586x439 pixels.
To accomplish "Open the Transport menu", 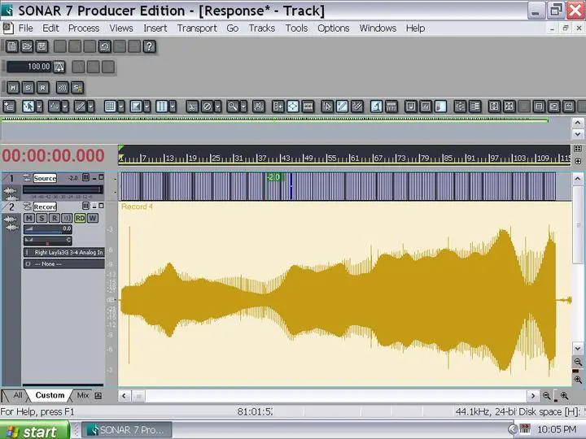I will coord(197,28).
